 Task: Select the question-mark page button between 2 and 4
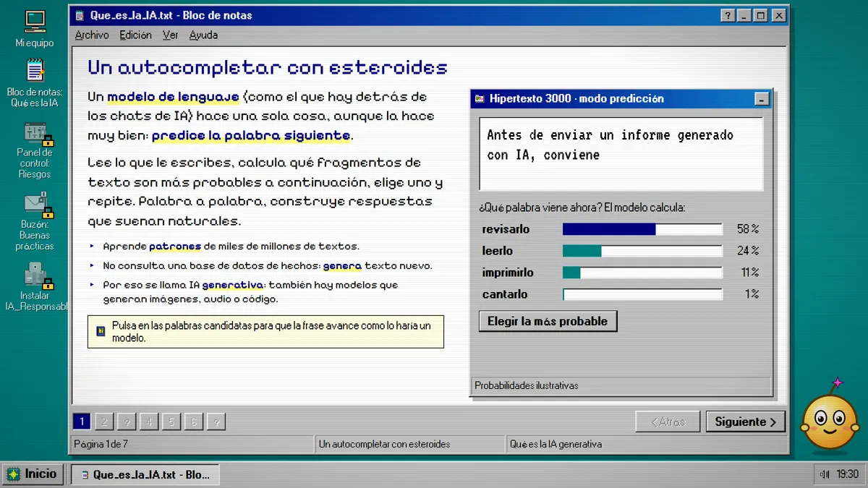tap(127, 421)
